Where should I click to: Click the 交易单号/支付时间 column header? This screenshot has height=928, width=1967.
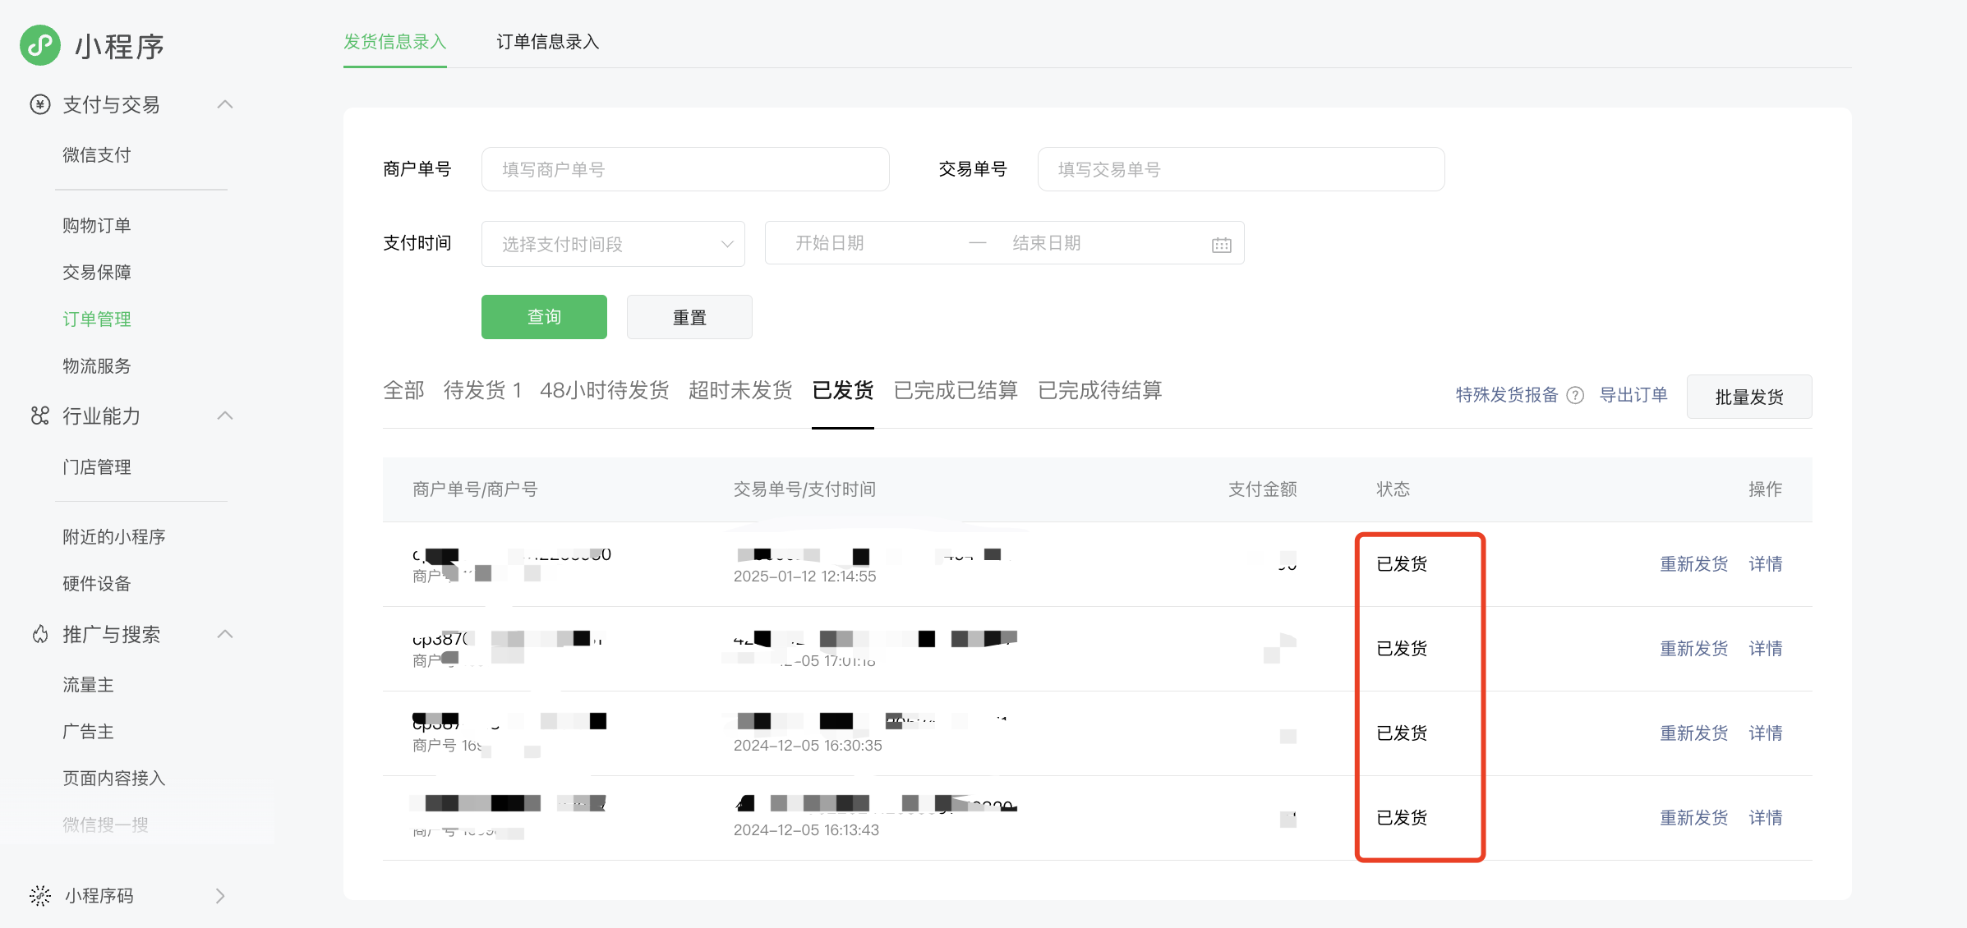coord(804,489)
